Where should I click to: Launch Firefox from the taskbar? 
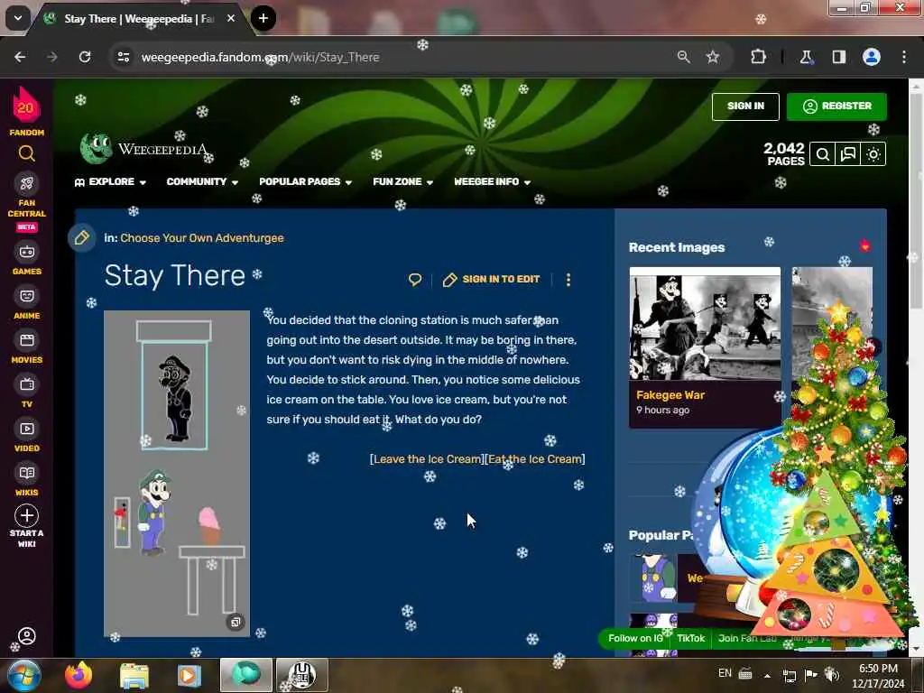pyautogui.click(x=79, y=676)
